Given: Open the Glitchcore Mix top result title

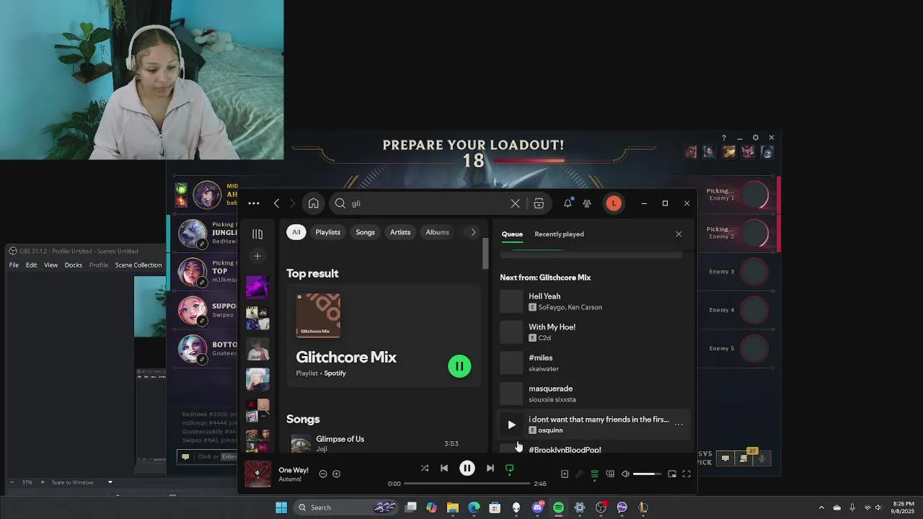Looking at the screenshot, I should 346,358.
